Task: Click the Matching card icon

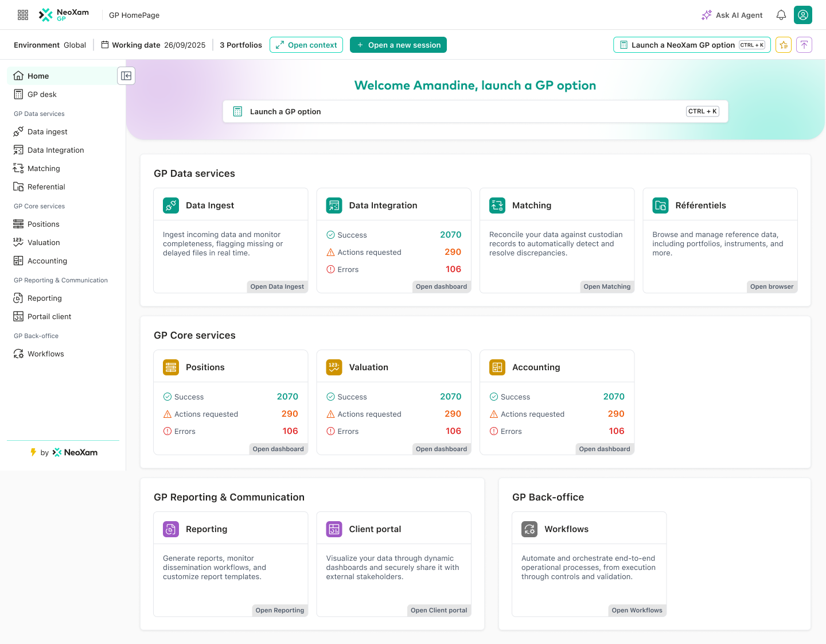Action: pos(497,205)
